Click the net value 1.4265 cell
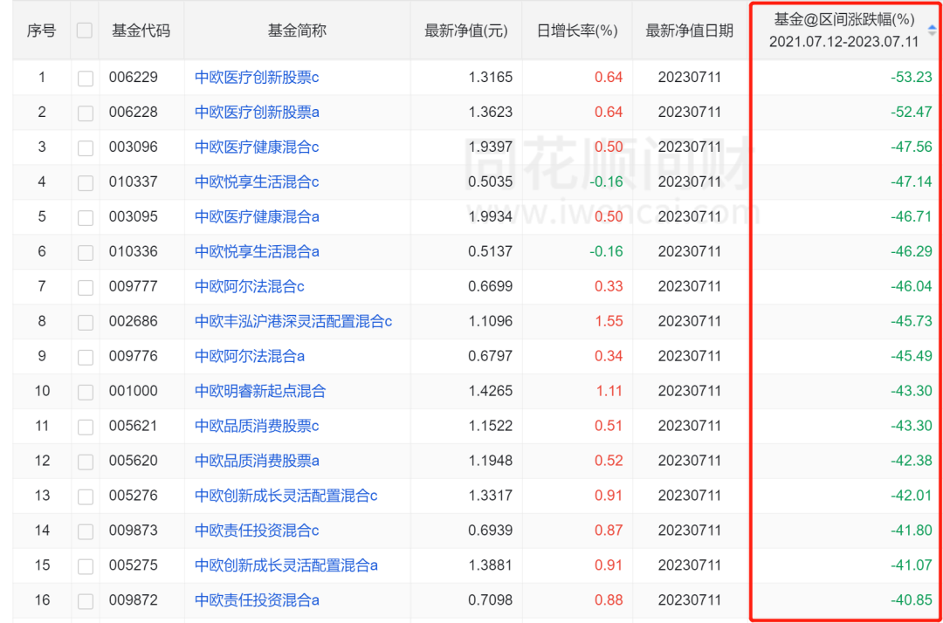943x623 pixels. click(x=490, y=391)
